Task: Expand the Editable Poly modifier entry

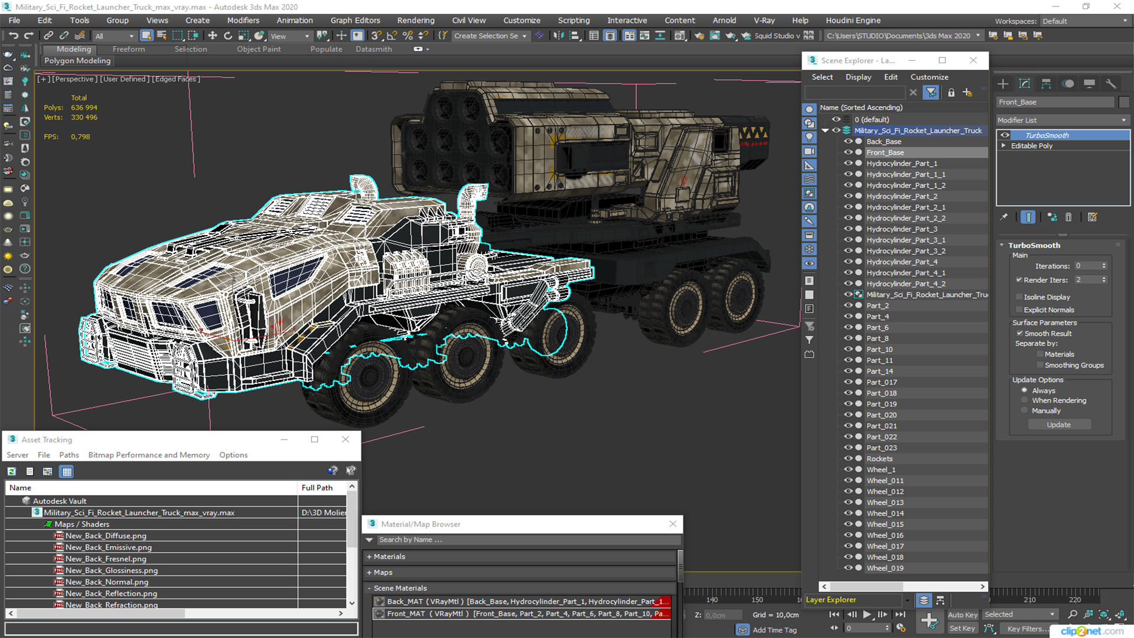Action: pyautogui.click(x=1003, y=146)
